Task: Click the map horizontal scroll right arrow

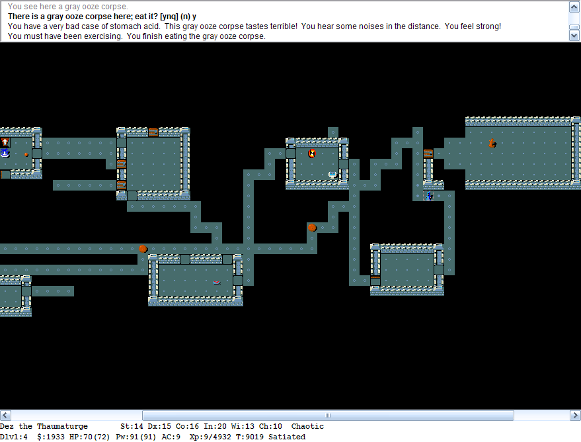Action: 576,415
